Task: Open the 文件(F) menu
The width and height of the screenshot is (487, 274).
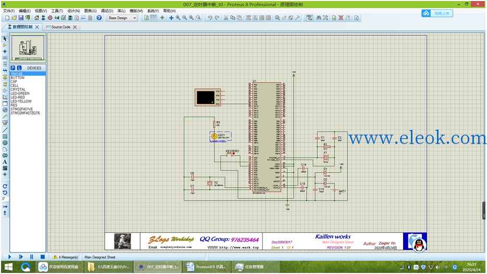Action: (x=9, y=11)
